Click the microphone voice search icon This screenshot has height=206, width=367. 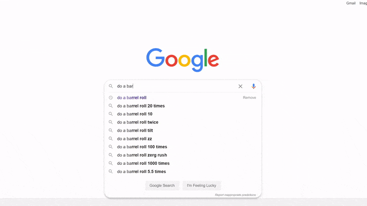pos(254,86)
